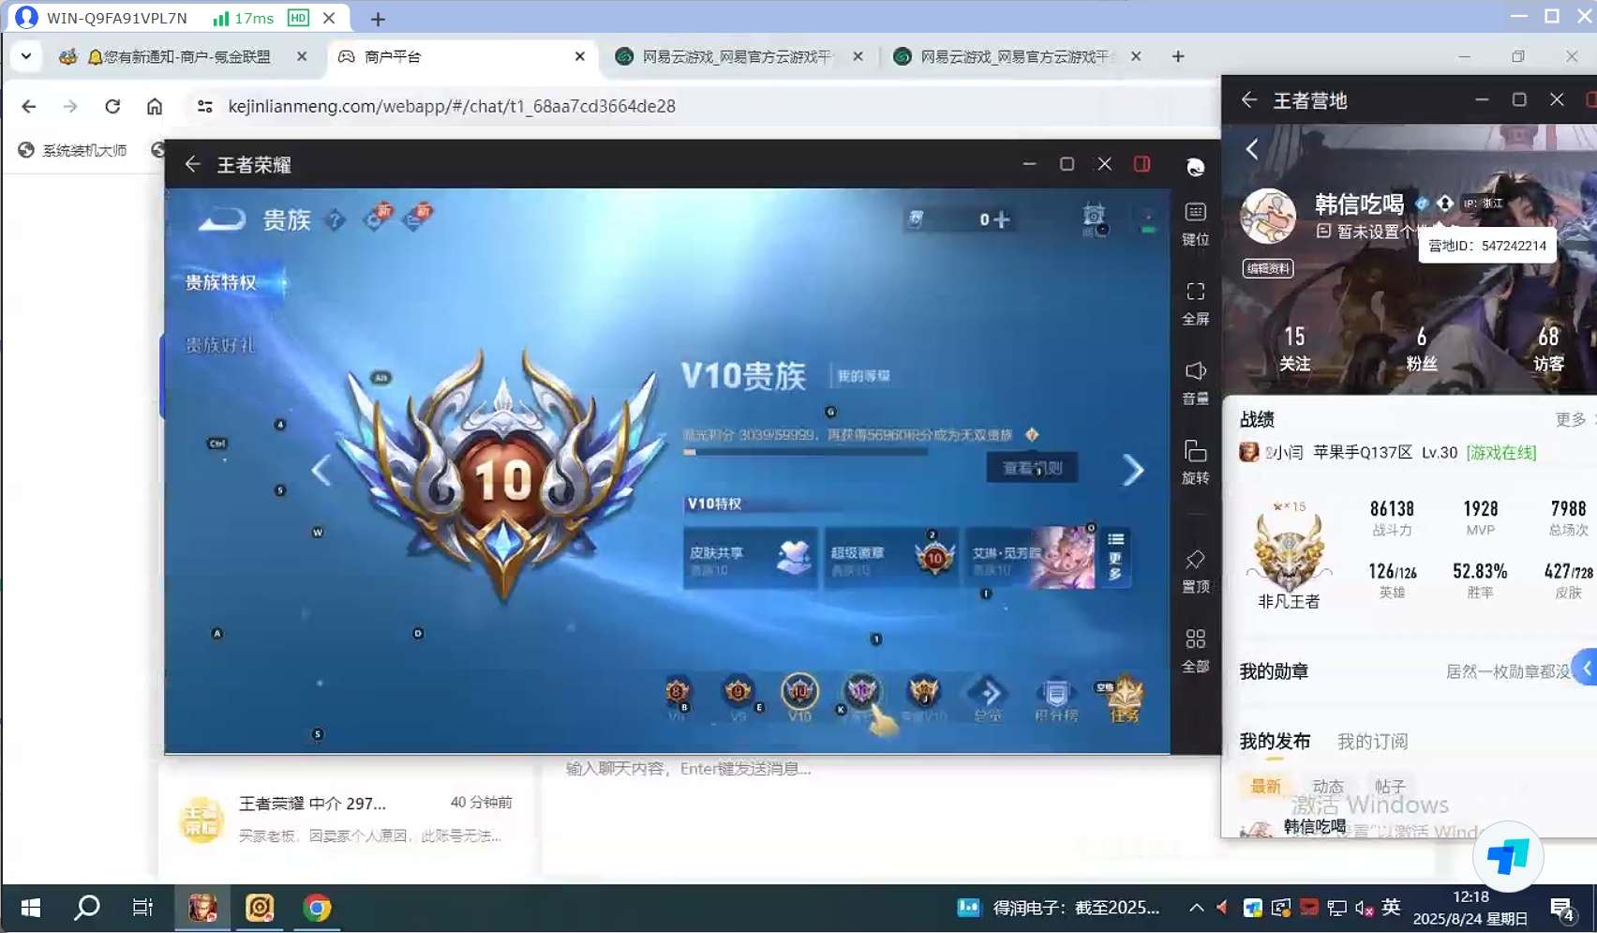Switch to 全屏 fullscreen mode
The image size is (1597, 933).
(x=1195, y=303)
